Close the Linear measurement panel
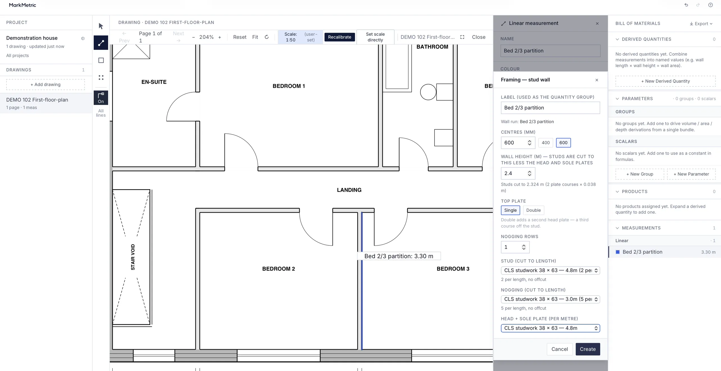Screen dimensions: 721x371 tap(597, 23)
